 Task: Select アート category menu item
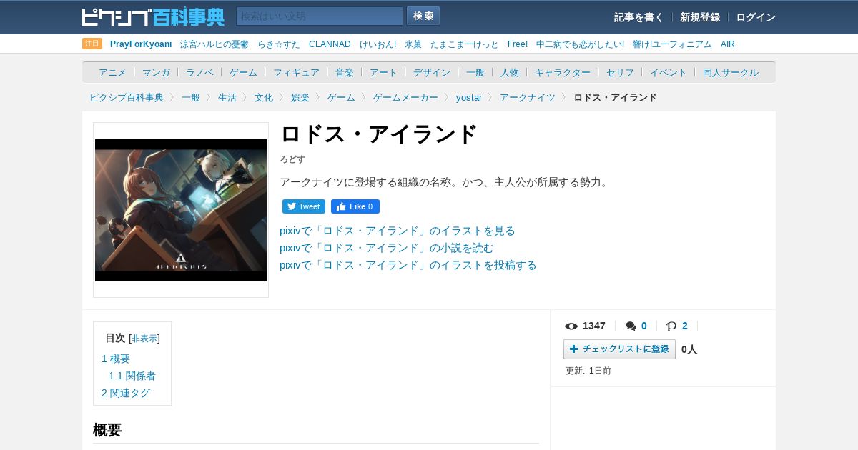pos(383,72)
